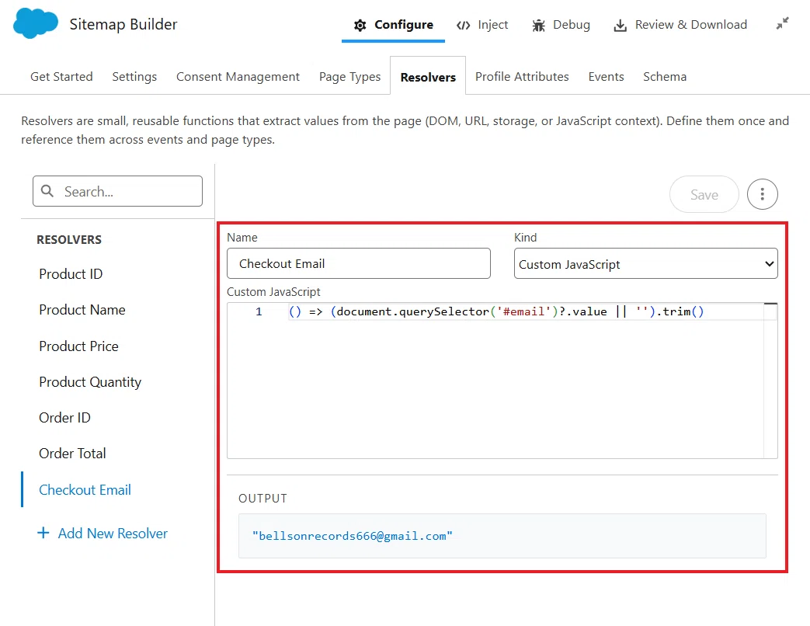Open the Kind dropdown

click(x=645, y=264)
